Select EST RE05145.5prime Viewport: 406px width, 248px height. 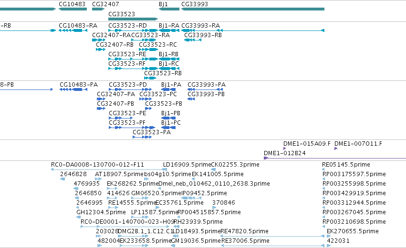(323, 169)
